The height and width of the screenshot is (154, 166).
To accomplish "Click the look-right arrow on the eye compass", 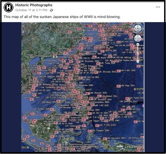I will 140,28.
